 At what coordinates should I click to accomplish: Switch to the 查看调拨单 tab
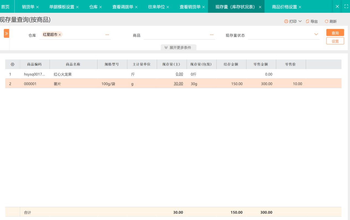[x=123, y=7]
